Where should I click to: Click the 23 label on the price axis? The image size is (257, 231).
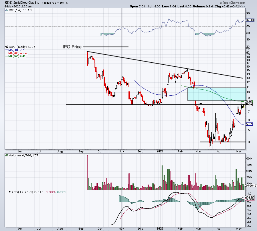[248, 46]
